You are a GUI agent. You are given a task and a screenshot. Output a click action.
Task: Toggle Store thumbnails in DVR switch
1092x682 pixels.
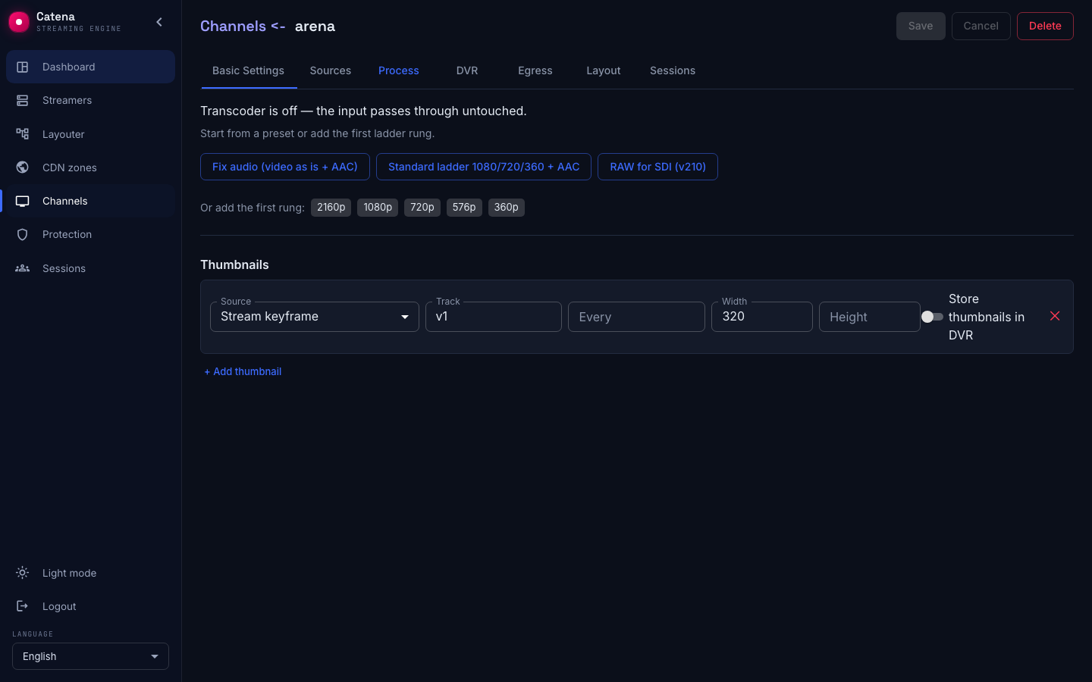[x=932, y=317]
